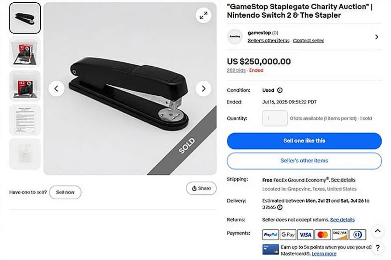Click the Sell now button
This screenshot has height=260, width=391.
65,192
